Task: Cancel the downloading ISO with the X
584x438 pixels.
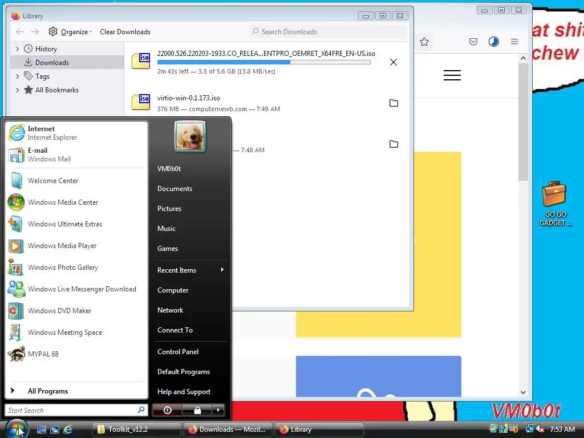Action: [394, 62]
